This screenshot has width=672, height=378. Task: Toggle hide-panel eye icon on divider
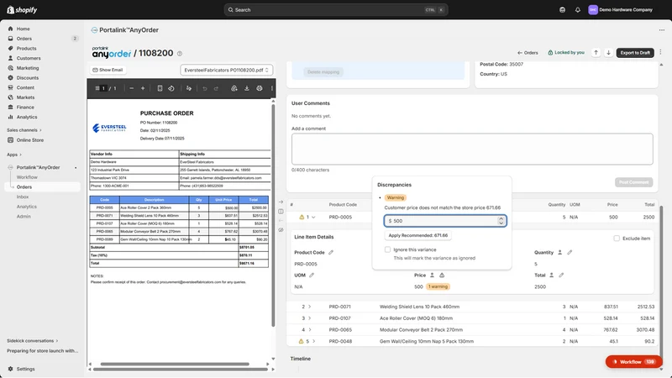281,229
